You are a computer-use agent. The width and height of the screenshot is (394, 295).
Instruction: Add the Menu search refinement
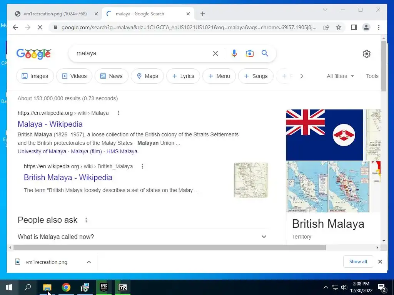point(219,76)
